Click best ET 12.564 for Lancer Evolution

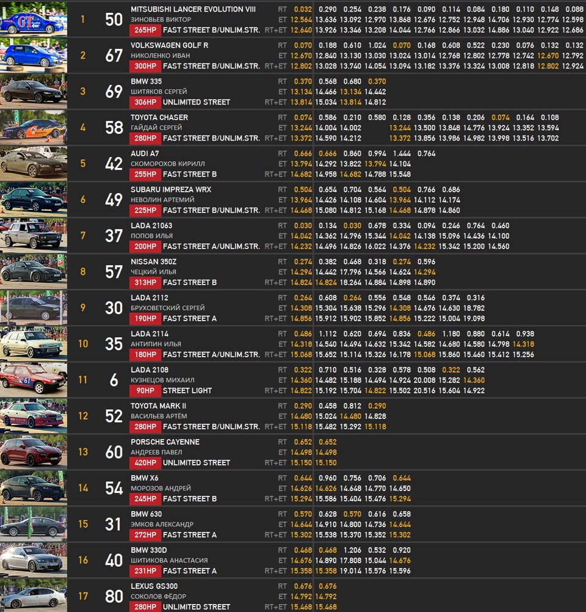coord(301,20)
